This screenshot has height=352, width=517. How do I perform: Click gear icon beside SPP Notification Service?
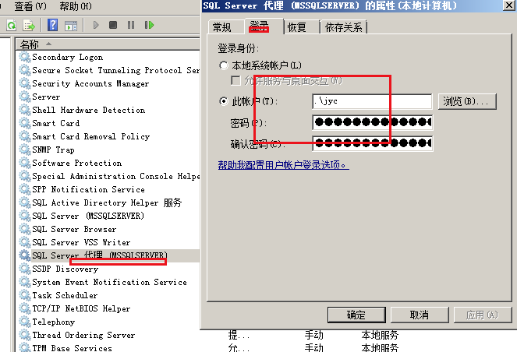pos(25,189)
